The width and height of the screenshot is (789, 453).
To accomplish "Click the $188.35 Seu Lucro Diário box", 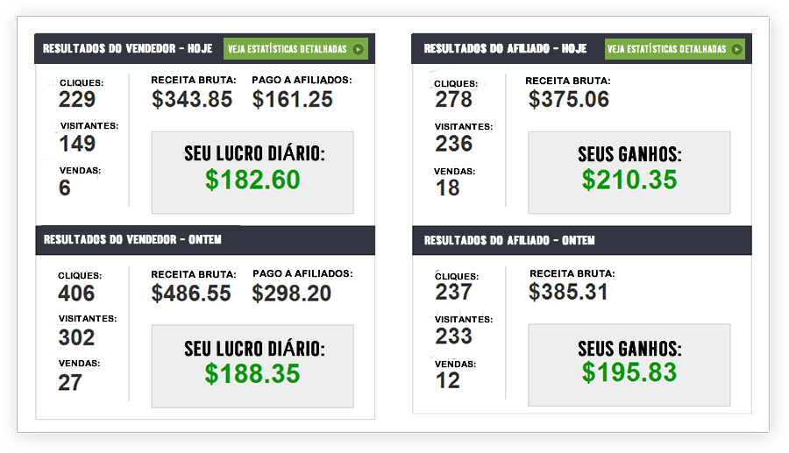I will 252,366.
